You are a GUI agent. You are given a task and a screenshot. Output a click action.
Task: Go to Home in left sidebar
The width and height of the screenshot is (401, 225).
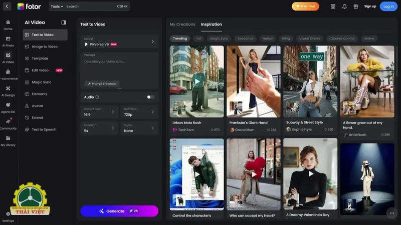pyautogui.click(x=8, y=25)
